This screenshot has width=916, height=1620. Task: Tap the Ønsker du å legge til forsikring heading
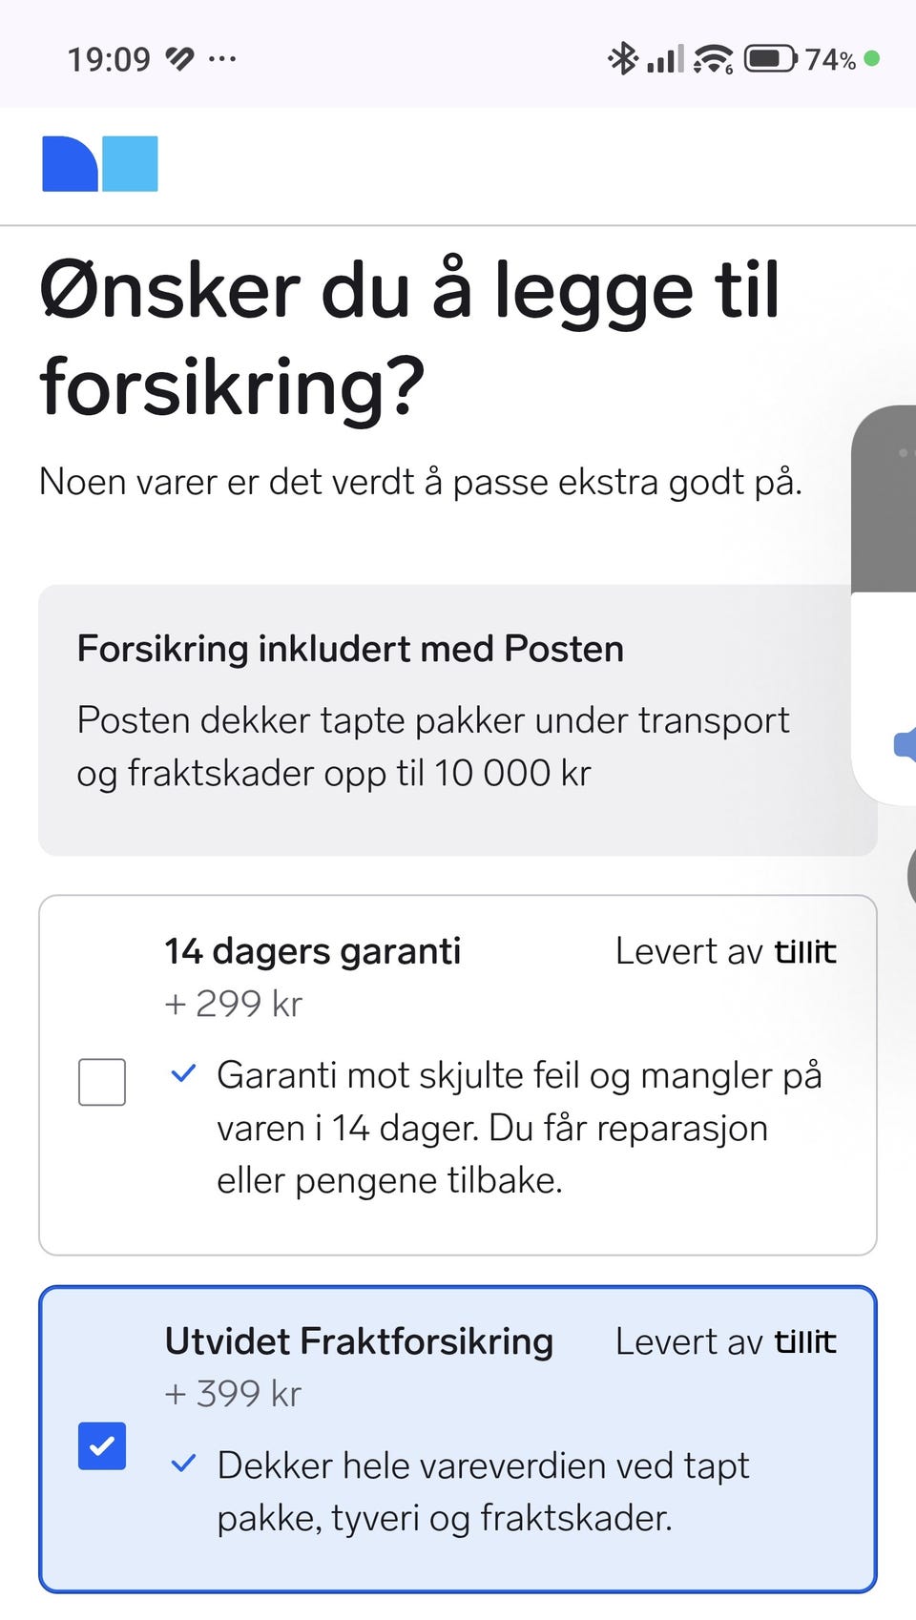[410, 338]
